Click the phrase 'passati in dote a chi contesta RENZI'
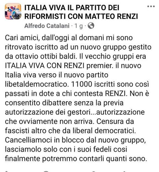This screenshot has width=159, height=172. (x=66, y=94)
